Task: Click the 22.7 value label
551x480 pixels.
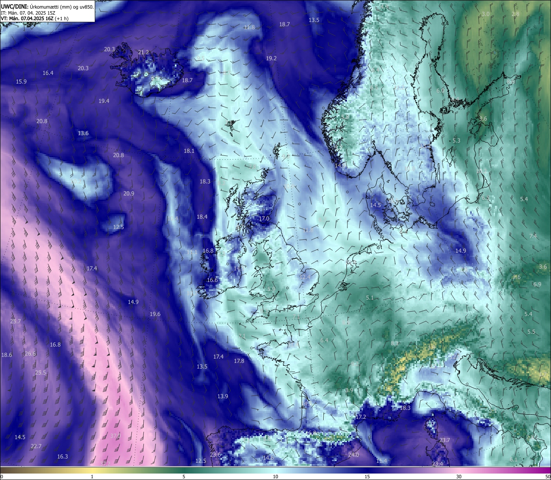Action: click(x=36, y=446)
